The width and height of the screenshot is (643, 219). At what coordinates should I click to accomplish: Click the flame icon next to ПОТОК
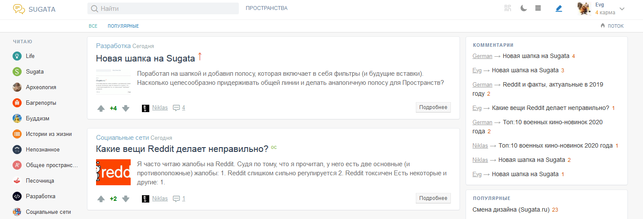point(603,26)
